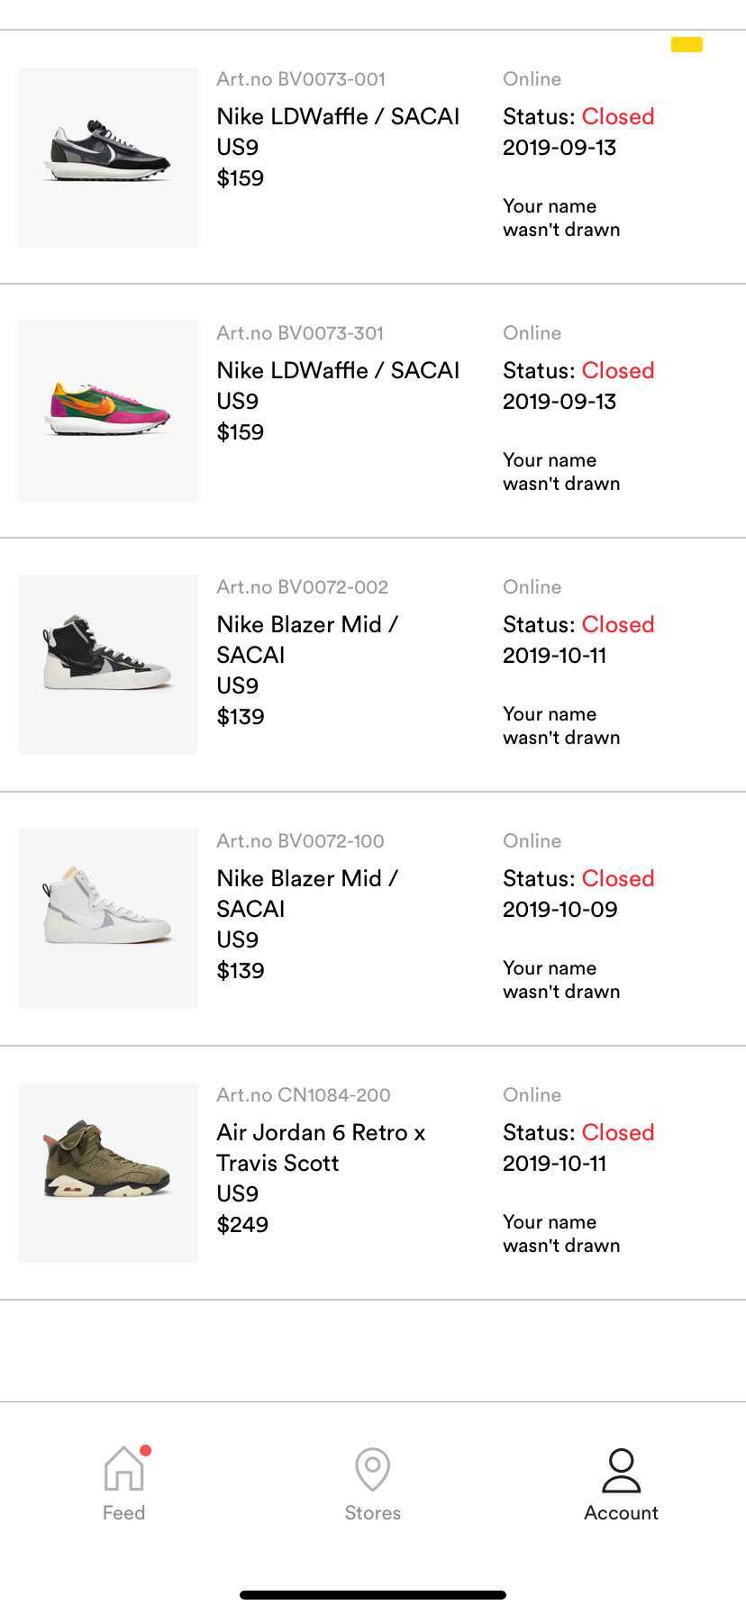Tap the Closed status for BV0072-002

618,624
